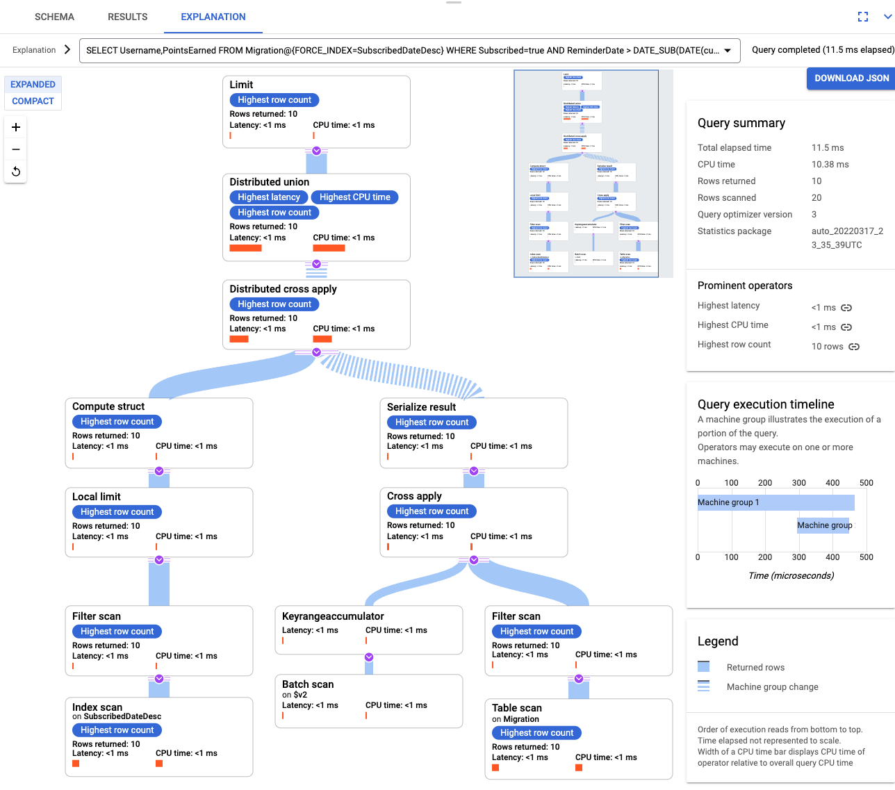
Task: Click the chevron icon beside the fullscreen control
Action: click(885, 16)
